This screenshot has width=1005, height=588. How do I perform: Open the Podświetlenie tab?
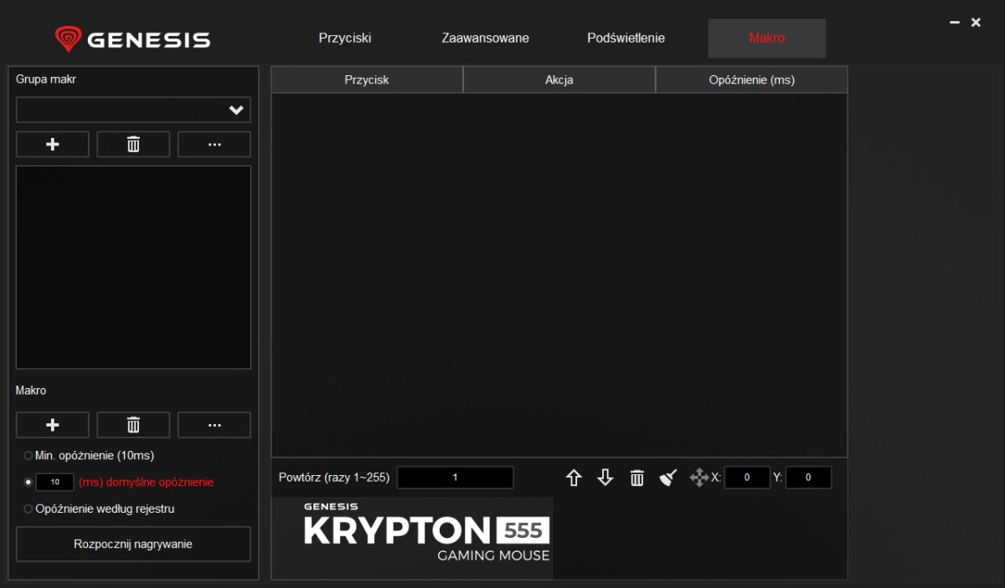coord(626,38)
